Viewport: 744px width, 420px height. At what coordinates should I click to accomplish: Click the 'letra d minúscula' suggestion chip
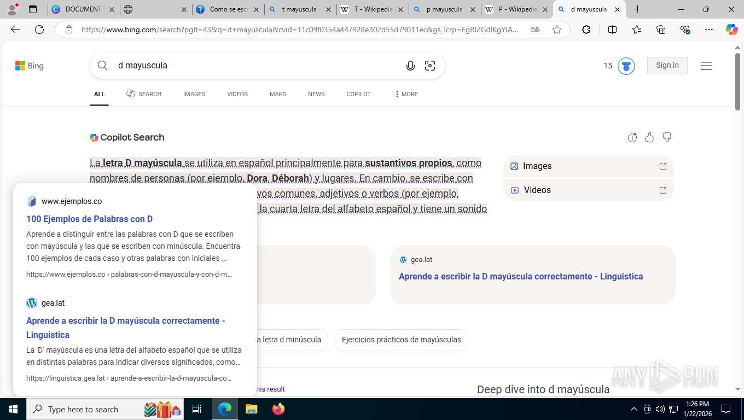(292, 340)
